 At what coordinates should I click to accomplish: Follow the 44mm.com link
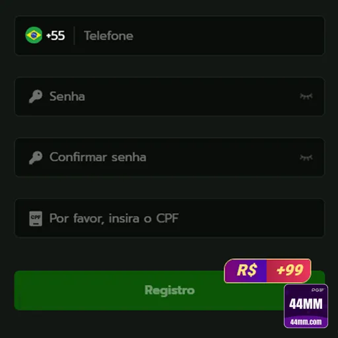(306, 322)
